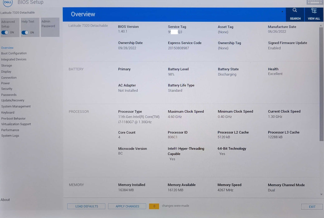This screenshot has width=324, height=218.
Task: Click the scrollbar up arrow
Action: [321, 26]
